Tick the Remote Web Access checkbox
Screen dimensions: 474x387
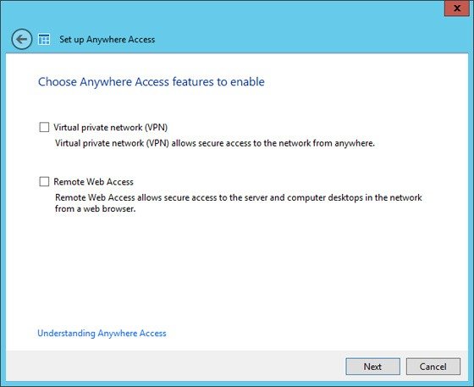pos(44,181)
